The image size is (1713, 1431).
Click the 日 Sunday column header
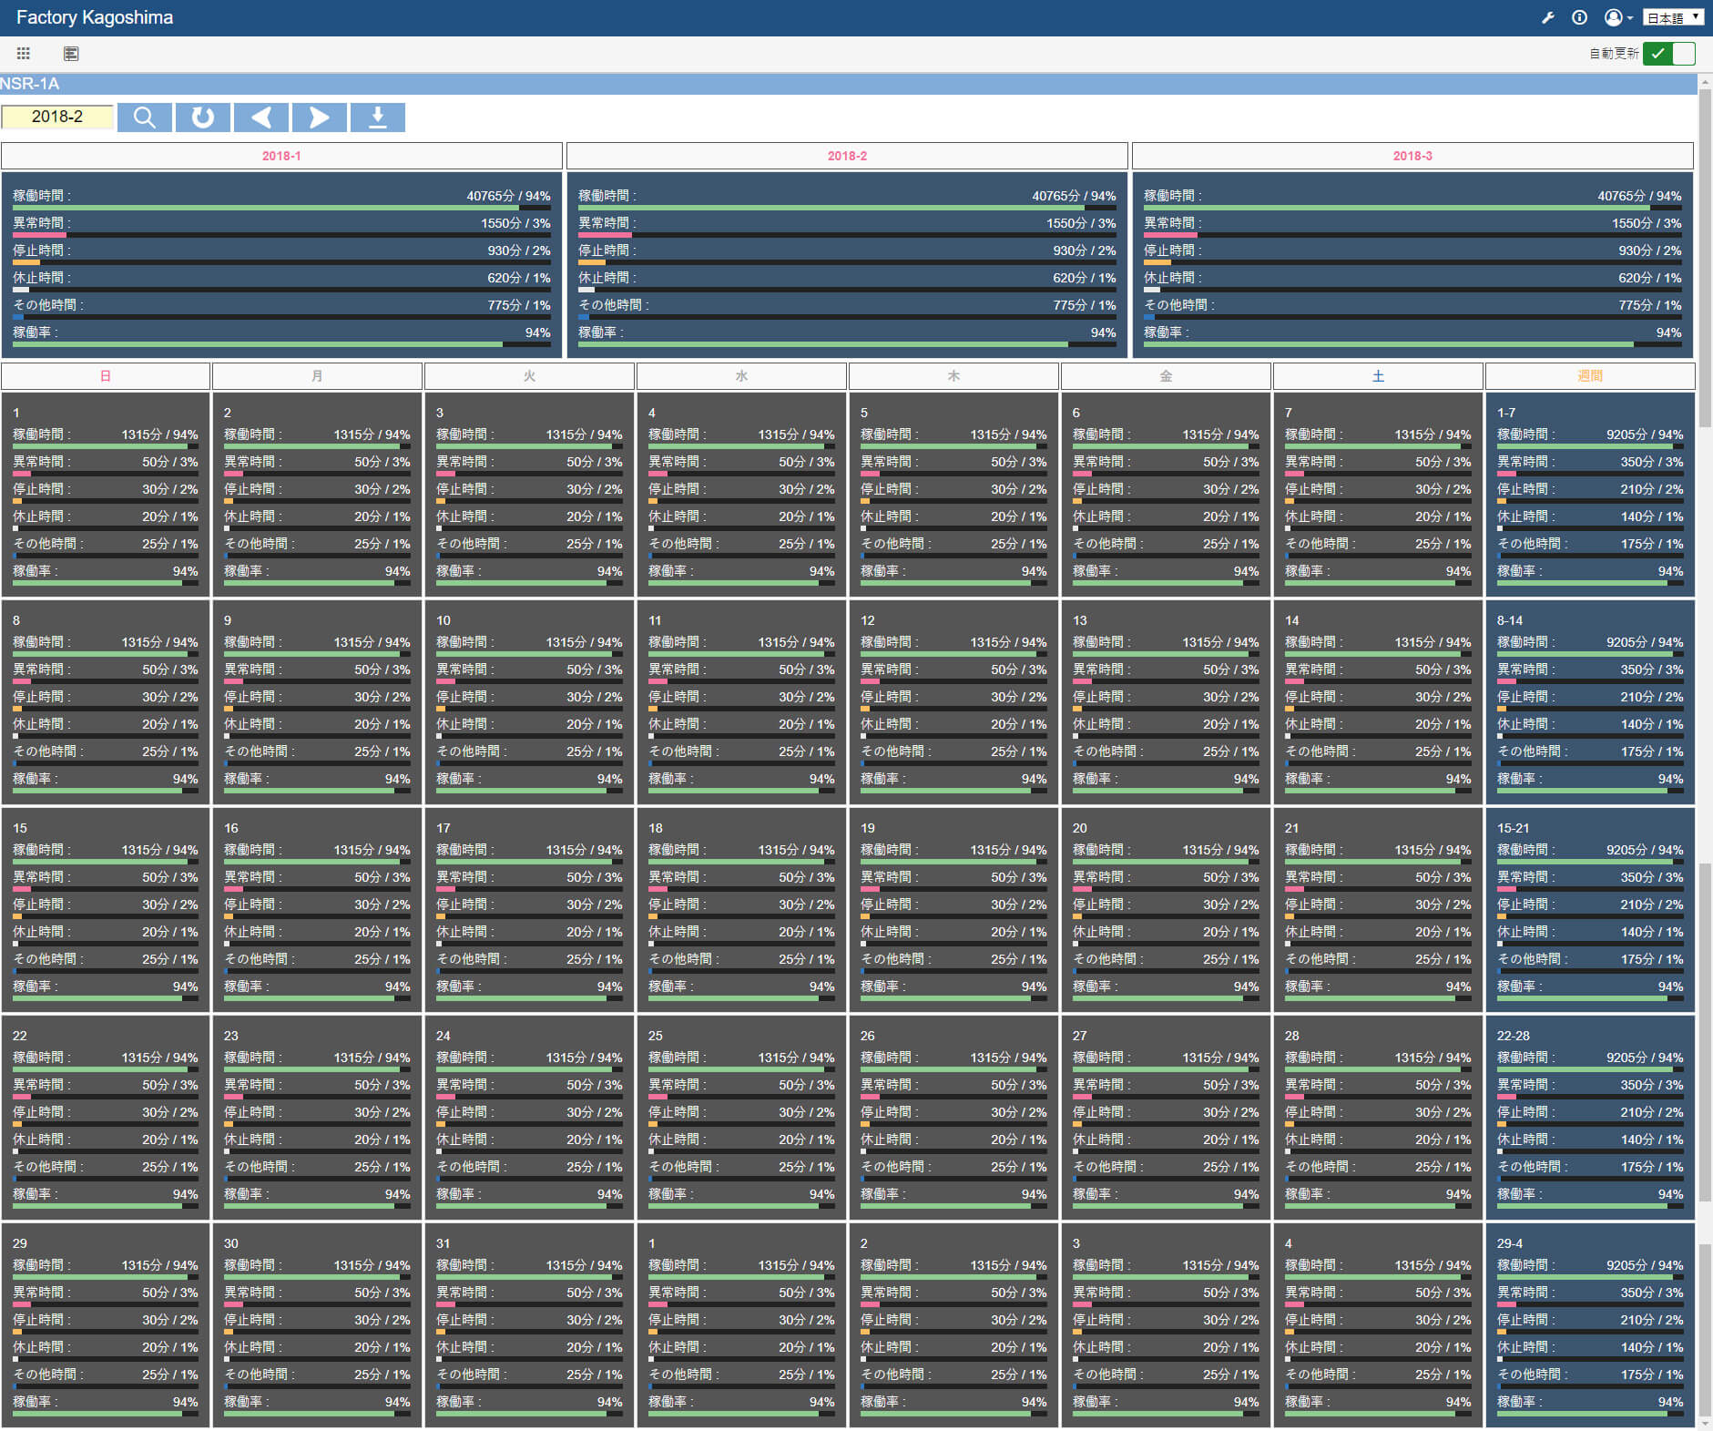[x=106, y=376]
